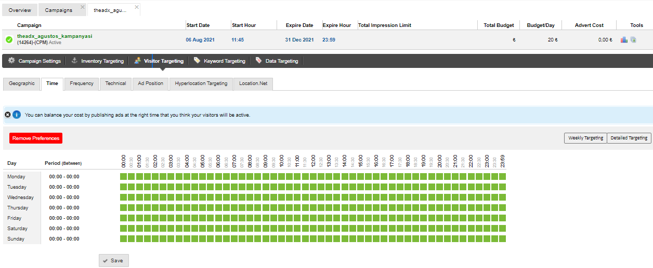Viewport: 653px width, 268px height.
Task: Close the Campaigns tab
Action: 83,7
